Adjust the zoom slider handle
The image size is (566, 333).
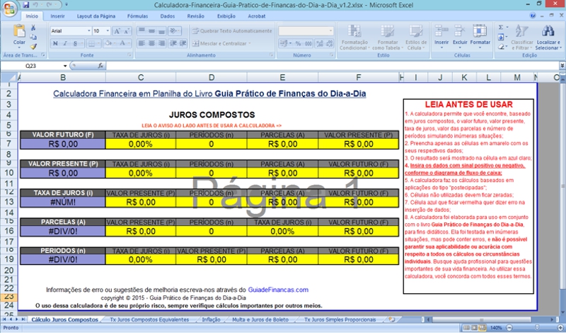pyautogui.click(x=537, y=327)
